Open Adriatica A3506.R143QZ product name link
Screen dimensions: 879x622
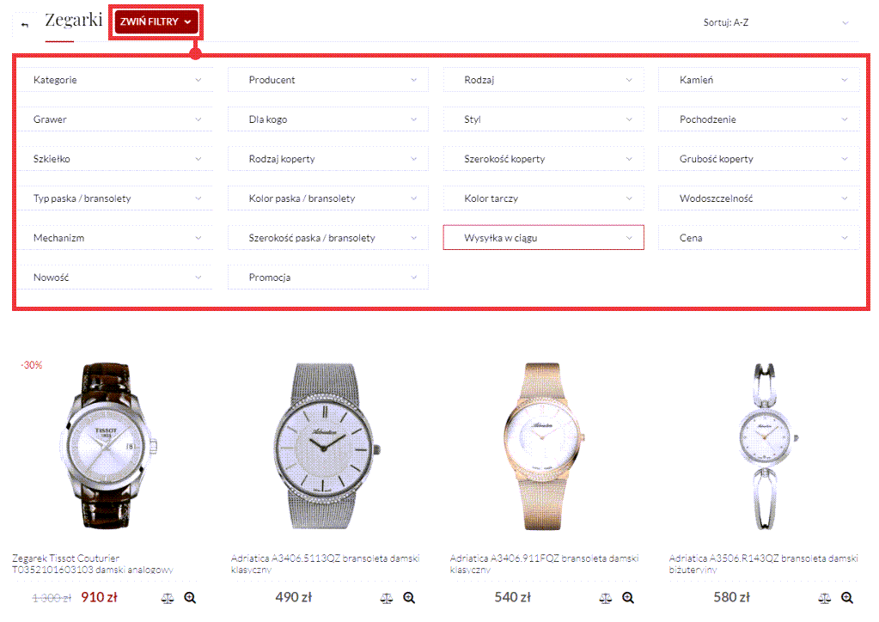tap(763, 564)
